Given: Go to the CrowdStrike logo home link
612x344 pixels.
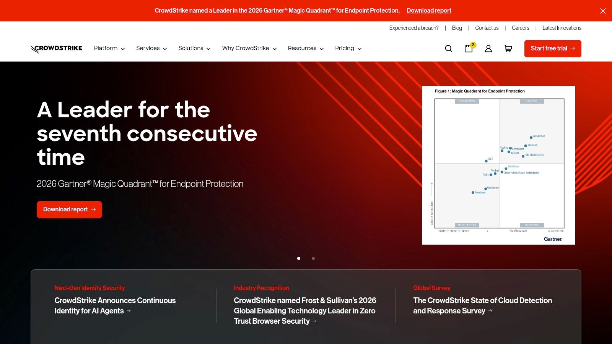Looking at the screenshot, I should (x=56, y=49).
